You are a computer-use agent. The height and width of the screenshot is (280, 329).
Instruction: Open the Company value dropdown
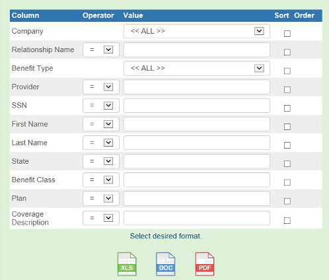pyautogui.click(x=197, y=31)
